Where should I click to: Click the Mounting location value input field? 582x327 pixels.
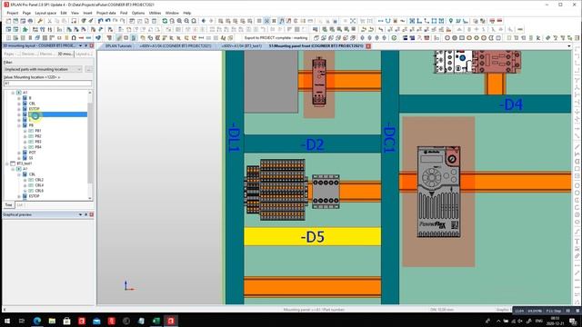pyautogui.click(x=47, y=84)
